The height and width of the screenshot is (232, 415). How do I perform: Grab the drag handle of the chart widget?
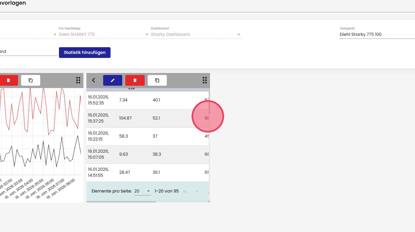pos(78,80)
